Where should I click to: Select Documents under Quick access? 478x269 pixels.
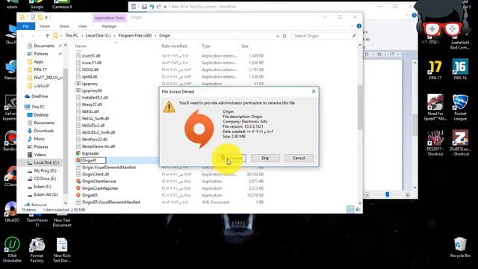tap(44, 46)
